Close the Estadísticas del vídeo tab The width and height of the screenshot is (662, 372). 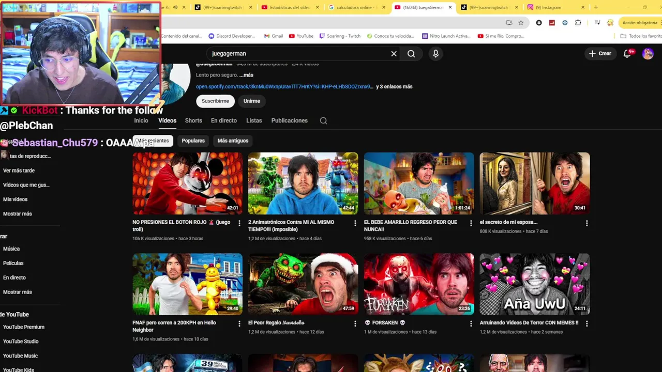pyautogui.click(x=317, y=7)
